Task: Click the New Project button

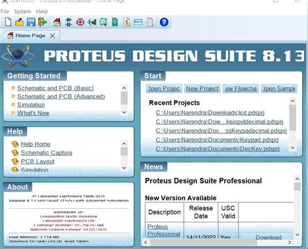Action: pos(202,88)
